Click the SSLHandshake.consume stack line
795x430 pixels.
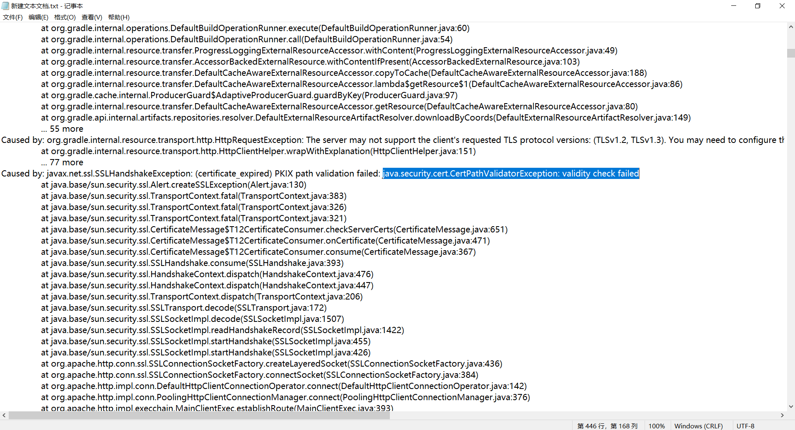click(192, 263)
